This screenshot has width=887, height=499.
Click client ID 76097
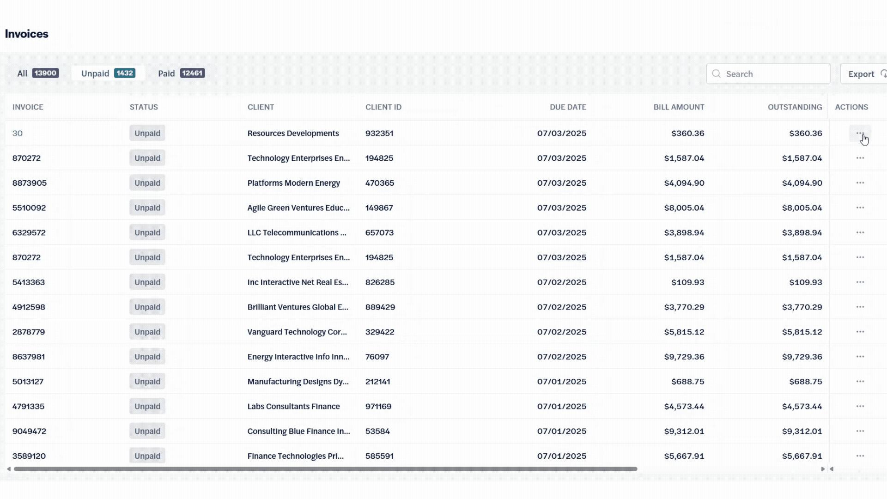[x=377, y=357]
